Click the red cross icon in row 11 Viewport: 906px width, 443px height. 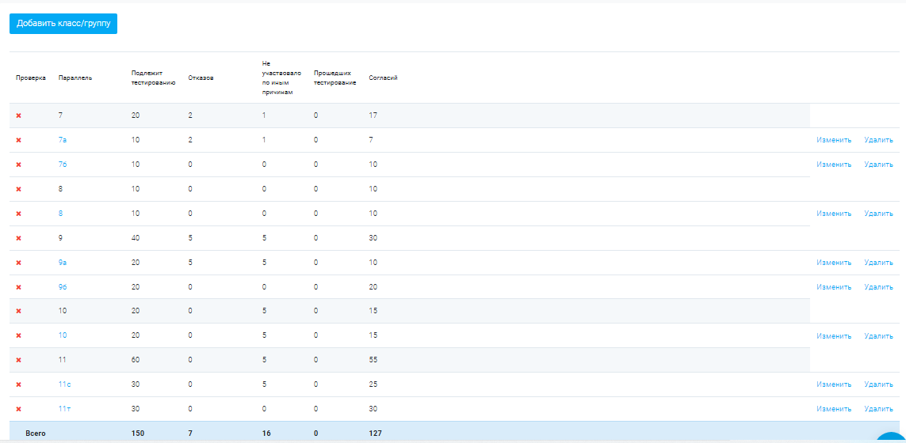(19, 360)
